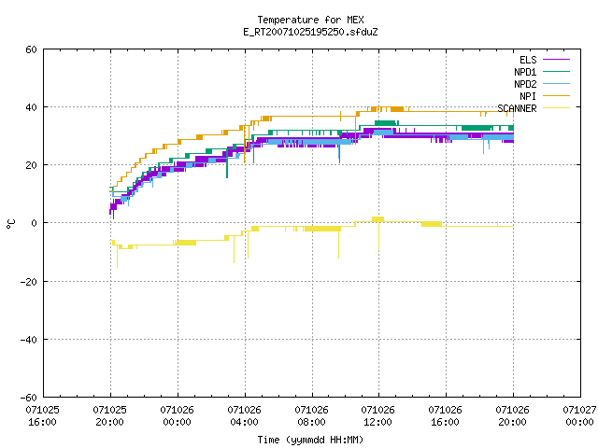Screen dimensions: 598x448
Task: Click the y-axis label 20
Action: click(x=31, y=165)
